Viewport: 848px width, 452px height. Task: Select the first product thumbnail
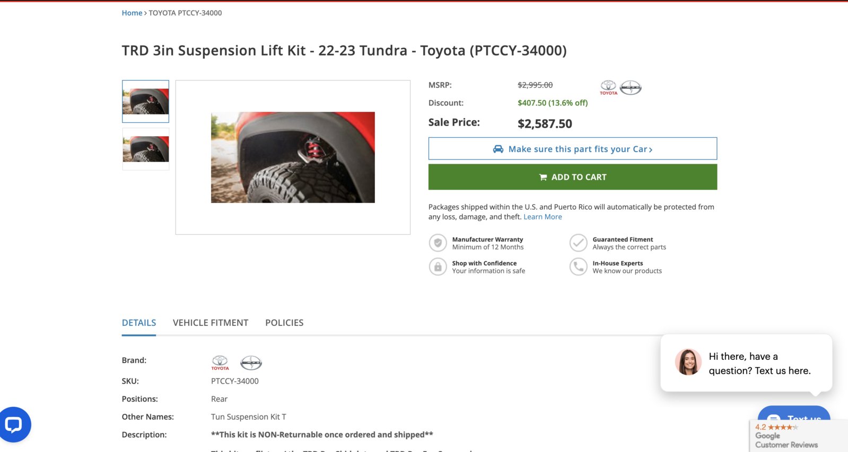click(146, 101)
